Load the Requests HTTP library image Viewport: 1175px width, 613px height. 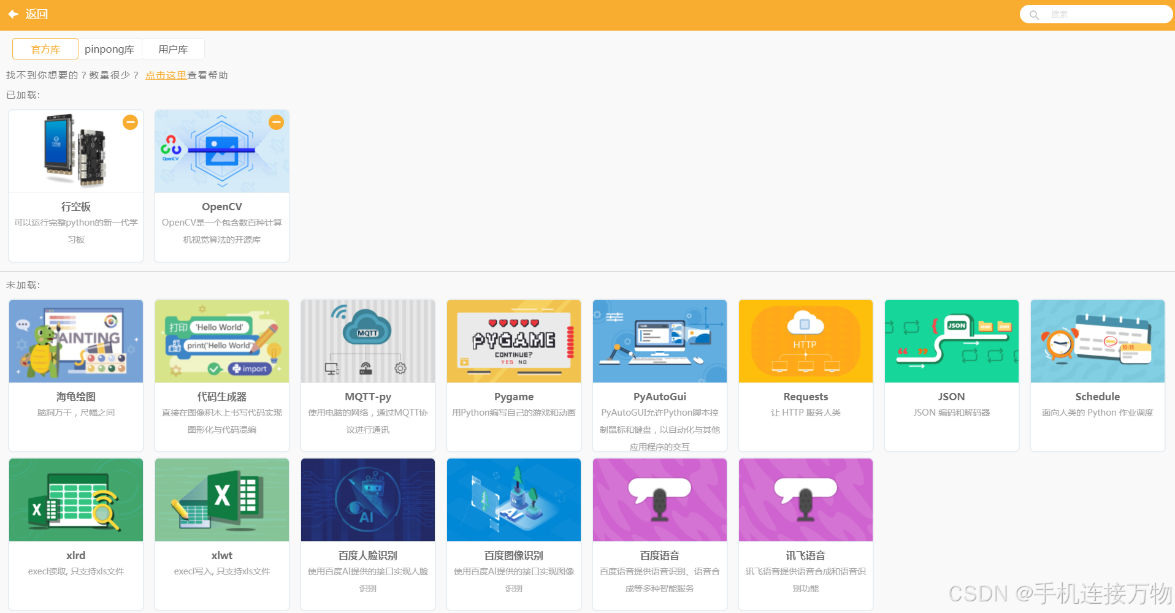pos(806,341)
